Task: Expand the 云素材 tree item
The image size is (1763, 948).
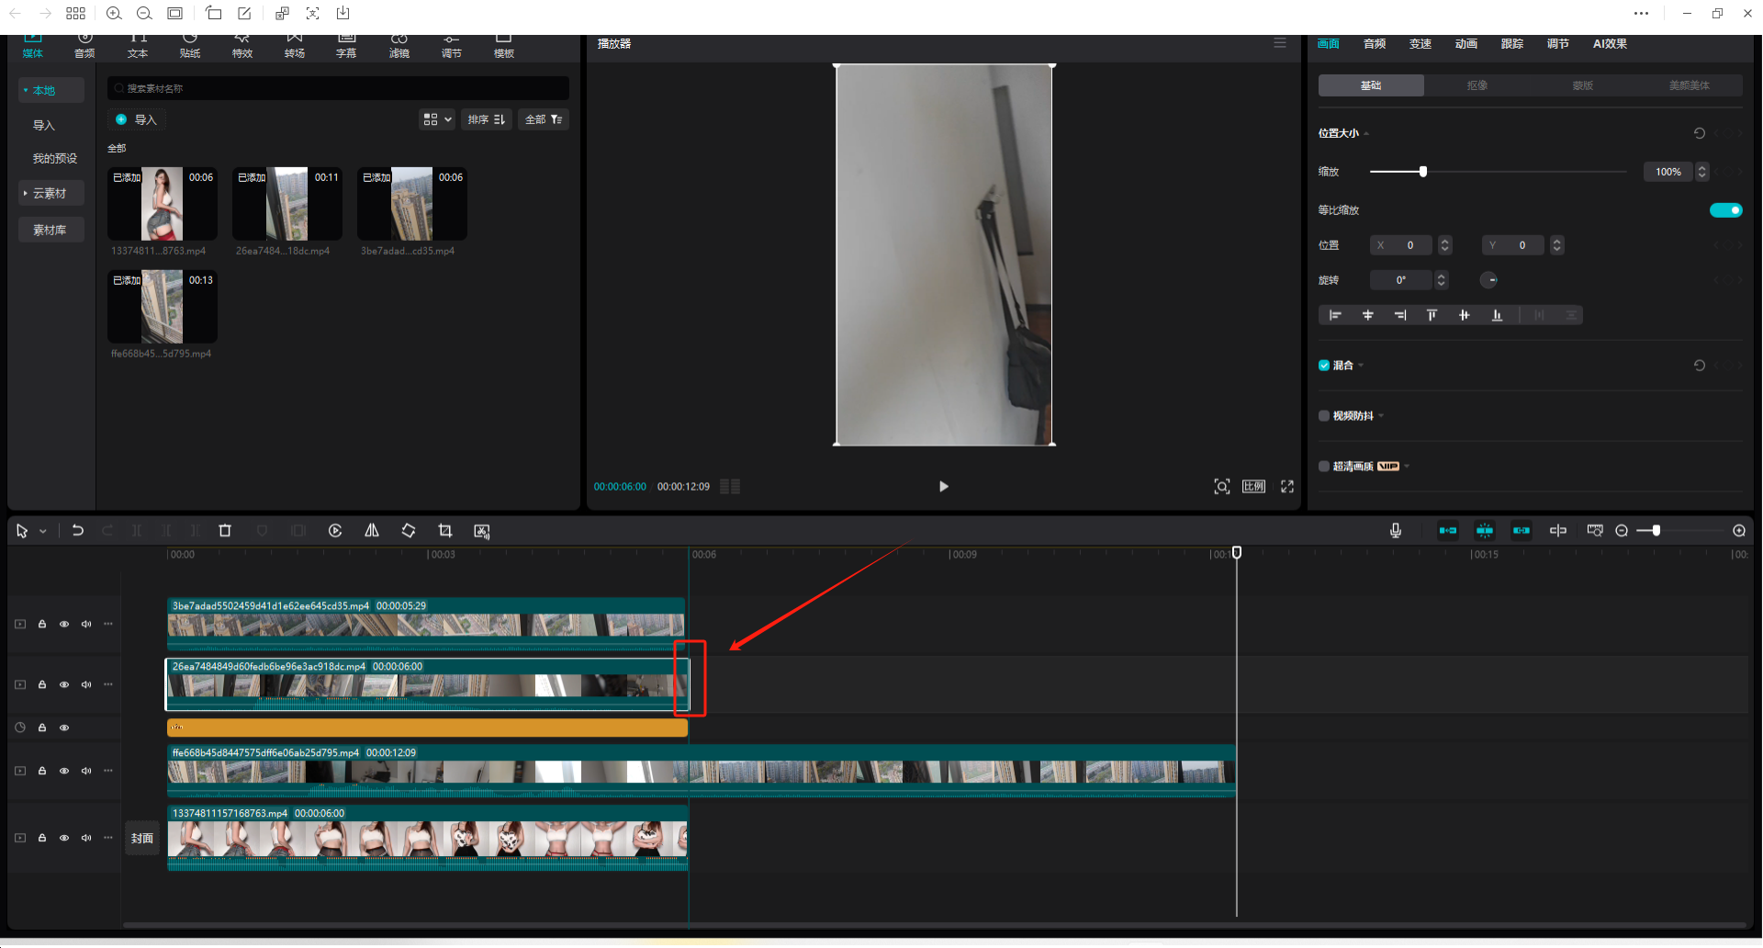Action: pyautogui.click(x=25, y=193)
